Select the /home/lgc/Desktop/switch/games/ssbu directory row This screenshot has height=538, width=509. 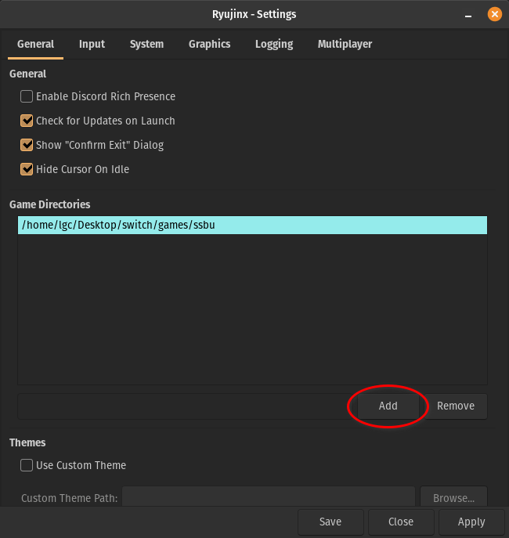(x=252, y=225)
